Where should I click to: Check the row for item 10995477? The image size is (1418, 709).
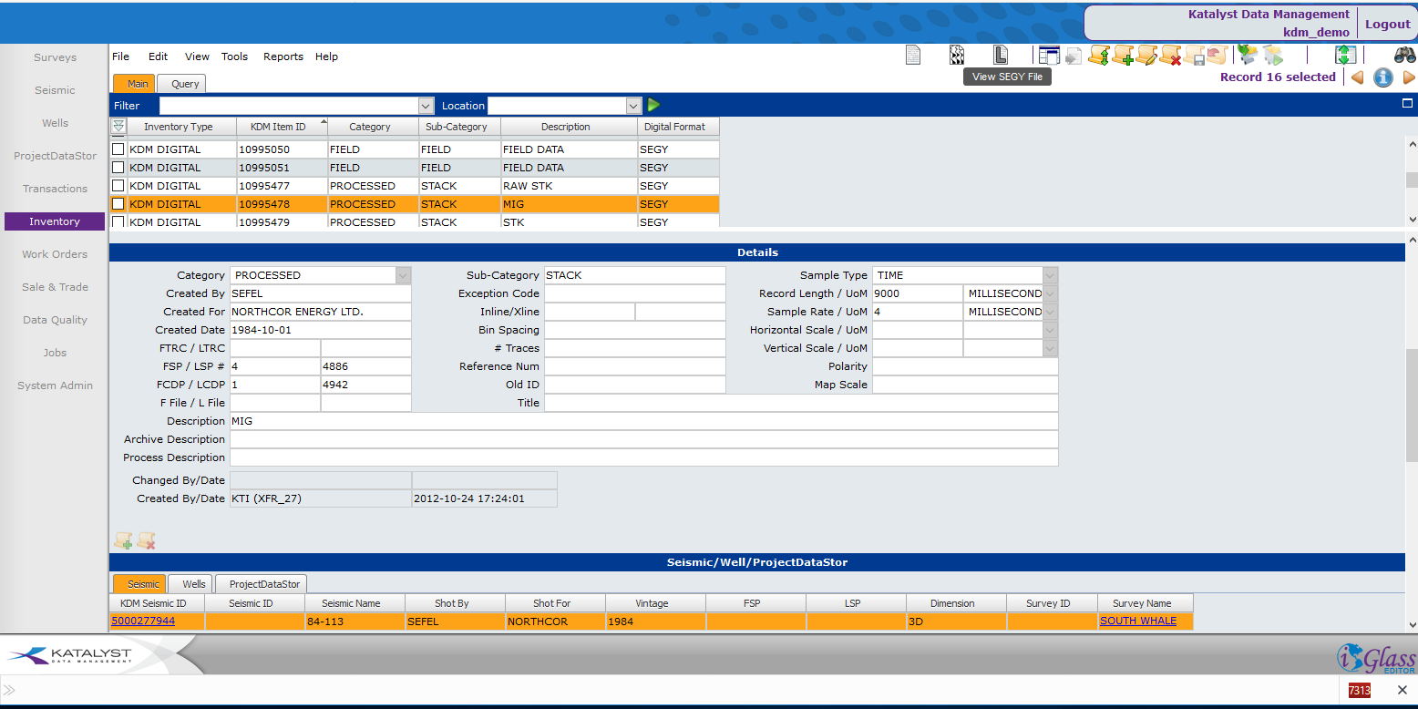118,185
